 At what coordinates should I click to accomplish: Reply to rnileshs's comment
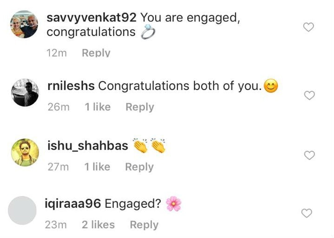[140, 107]
